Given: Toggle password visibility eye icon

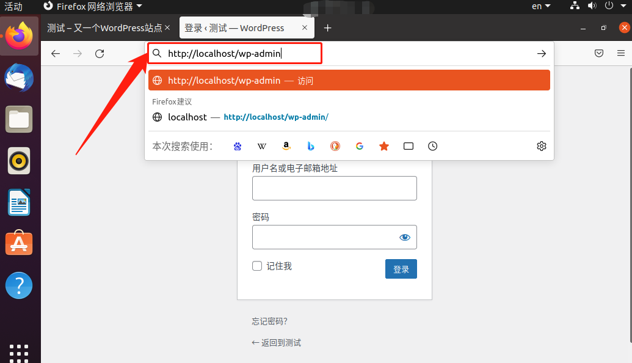Looking at the screenshot, I should coord(405,237).
